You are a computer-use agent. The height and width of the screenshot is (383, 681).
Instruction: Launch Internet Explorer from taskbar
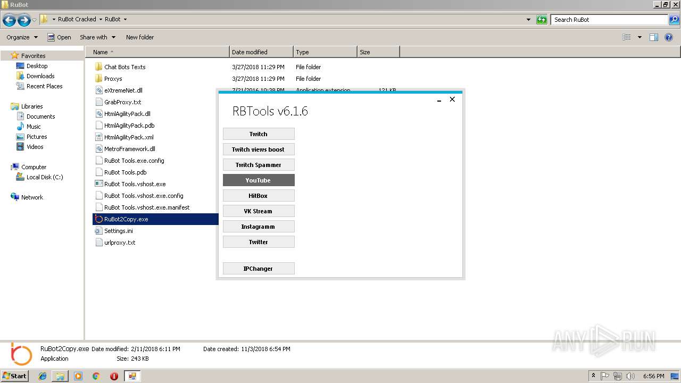(43, 376)
